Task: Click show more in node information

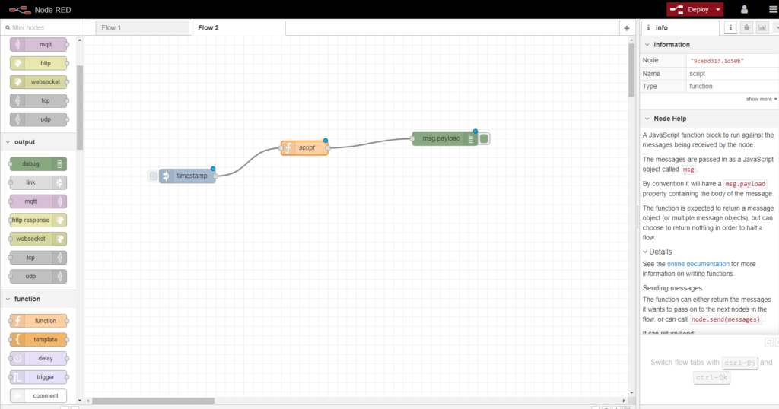Action: [x=761, y=100]
